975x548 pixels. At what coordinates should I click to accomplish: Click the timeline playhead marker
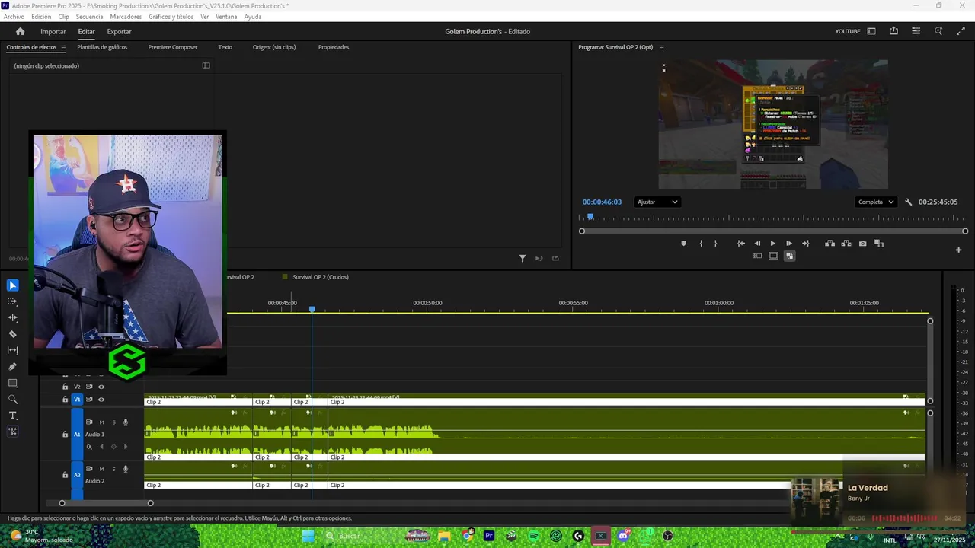click(x=312, y=308)
